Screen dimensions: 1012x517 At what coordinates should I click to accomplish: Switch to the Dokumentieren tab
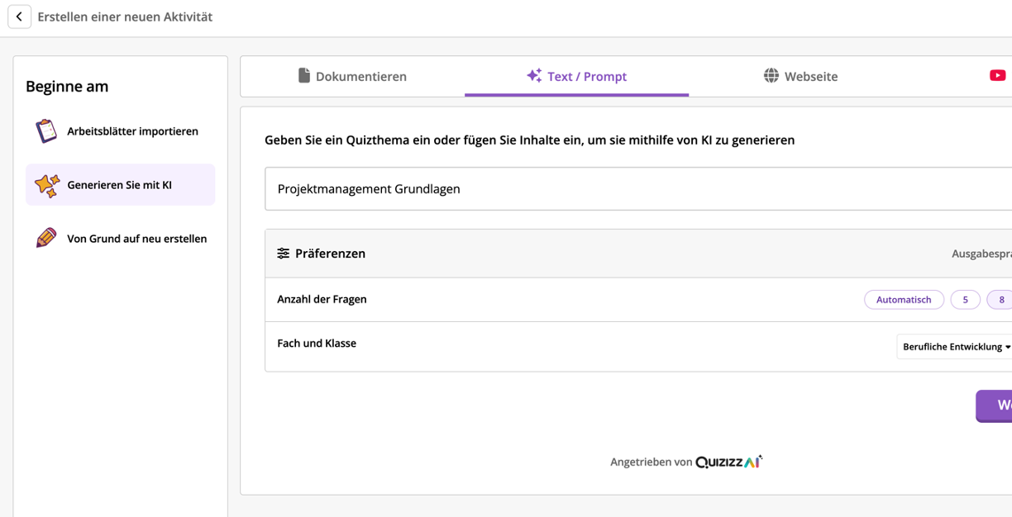360,77
